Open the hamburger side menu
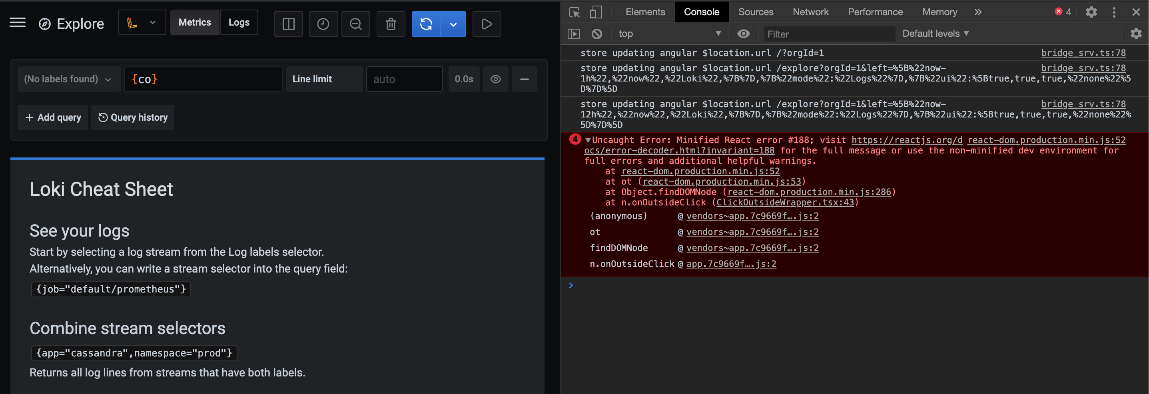The height and width of the screenshot is (394, 1149). pyautogui.click(x=18, y=23)
